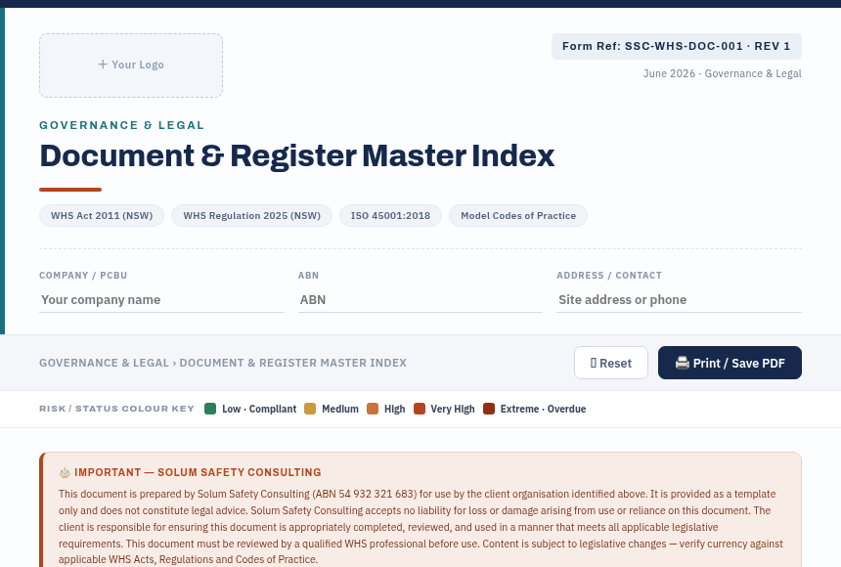This screenshot has height=567, width=841.
Task: Focus the Address / Contact input field
Action: click(679, 300)
